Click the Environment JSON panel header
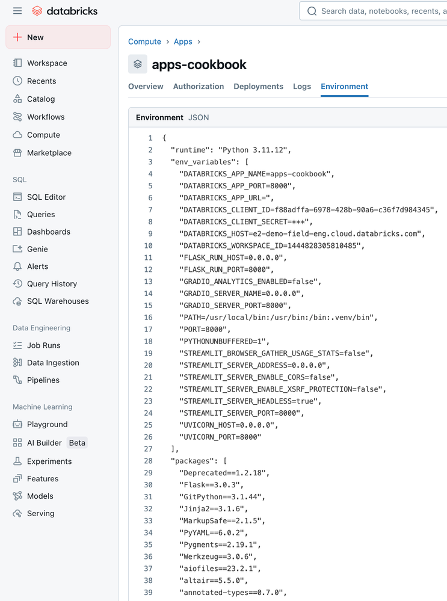The width and height of the screenshot is (447, 601). (x=288, y=117)
